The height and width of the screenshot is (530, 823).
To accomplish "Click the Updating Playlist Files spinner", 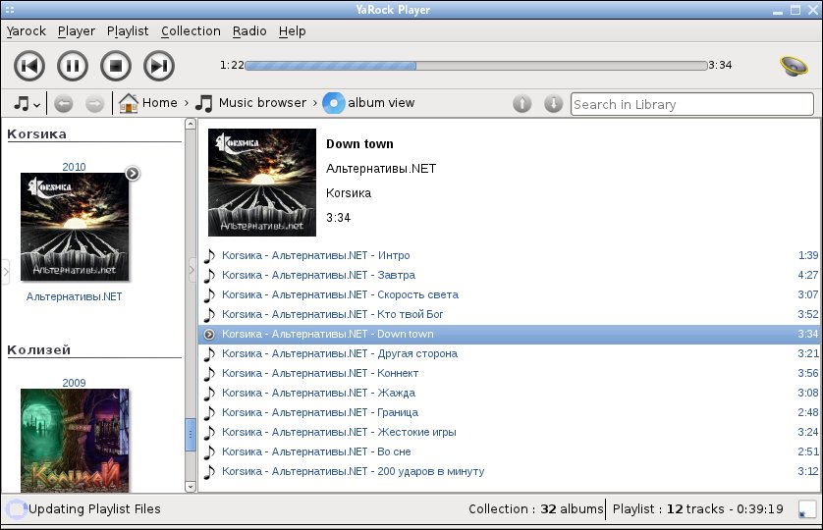I will pos(16,509).
